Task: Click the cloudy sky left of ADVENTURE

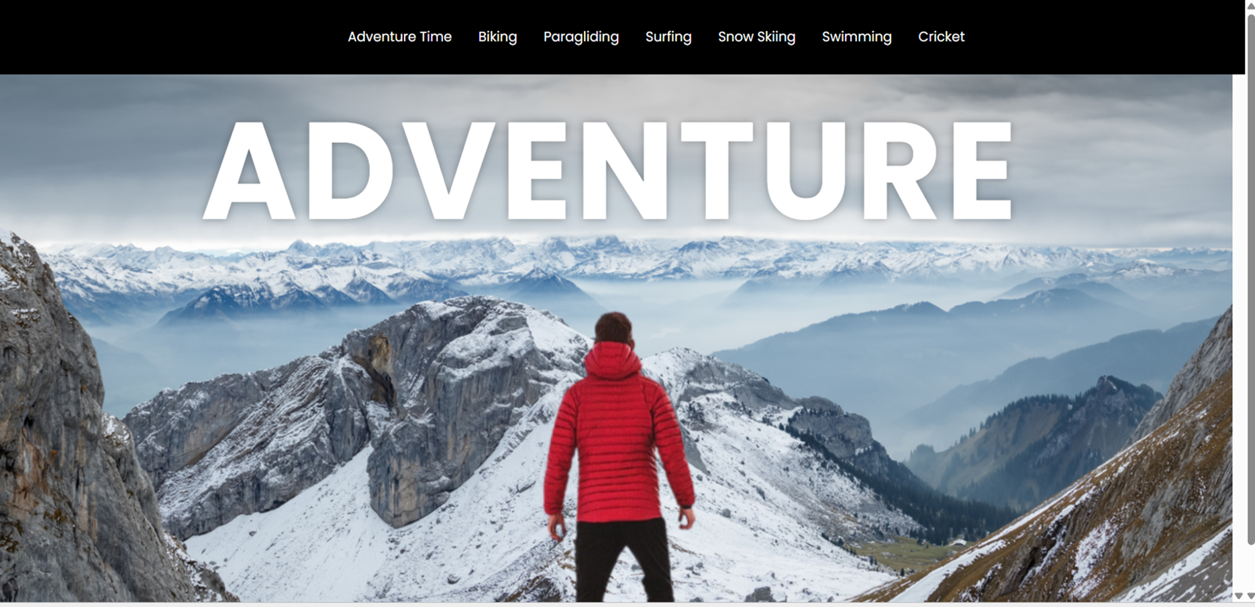Action: 101,154
